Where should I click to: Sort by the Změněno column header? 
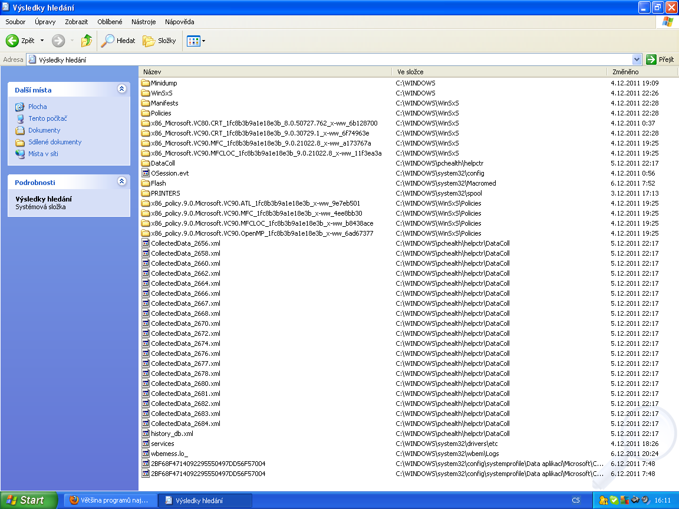[x=625, y=71]
